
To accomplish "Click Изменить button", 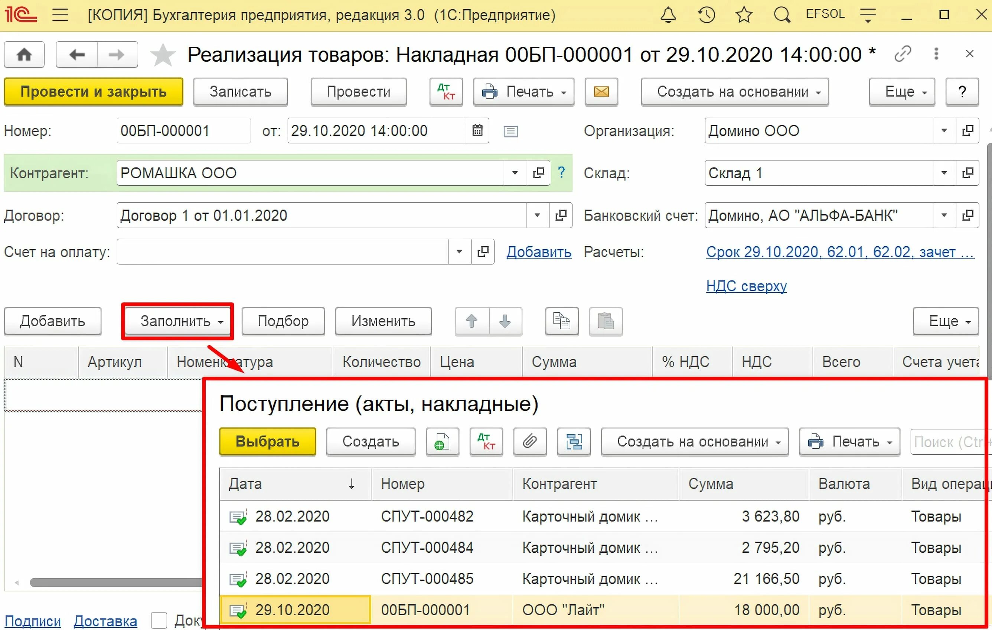I will pyautogui.click(x=383, y=321).
